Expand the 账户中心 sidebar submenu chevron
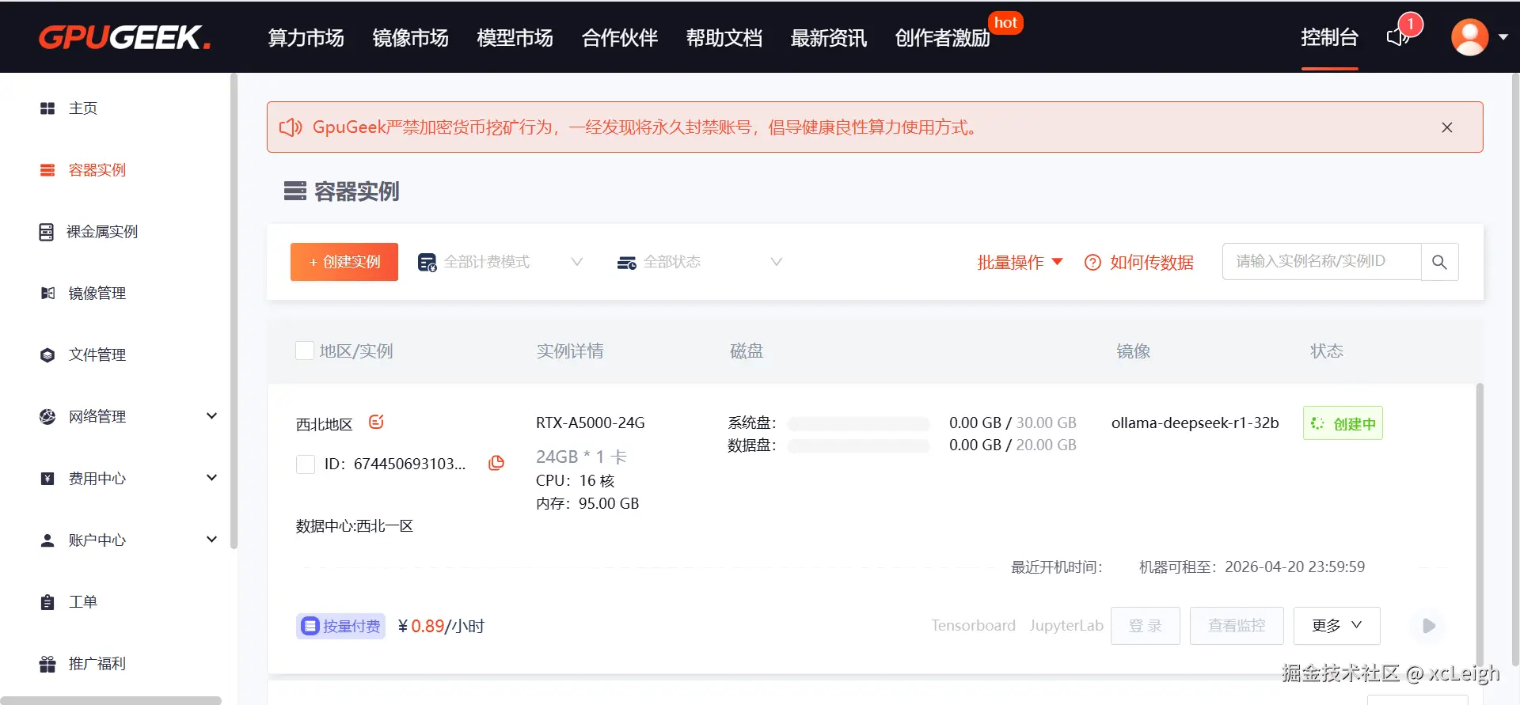The width and height of the screenshot is (1520, 705). click(x=211, y=540)
